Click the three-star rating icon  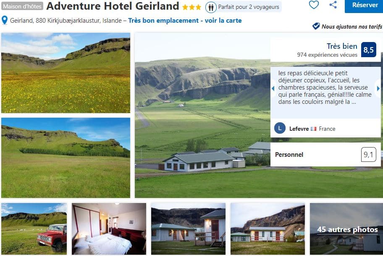click(x=192, y=7)
